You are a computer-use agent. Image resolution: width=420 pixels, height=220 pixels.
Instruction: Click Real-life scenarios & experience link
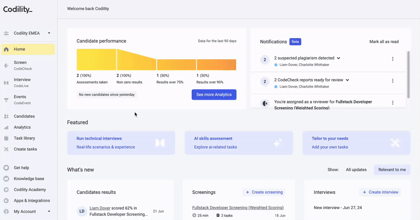click(x=106, y=147)
